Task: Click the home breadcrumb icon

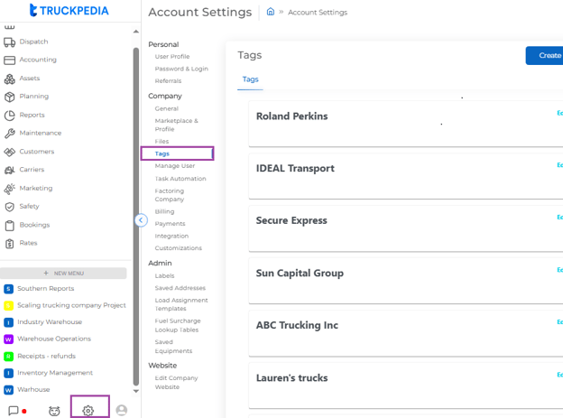Action: coord(271,13)
